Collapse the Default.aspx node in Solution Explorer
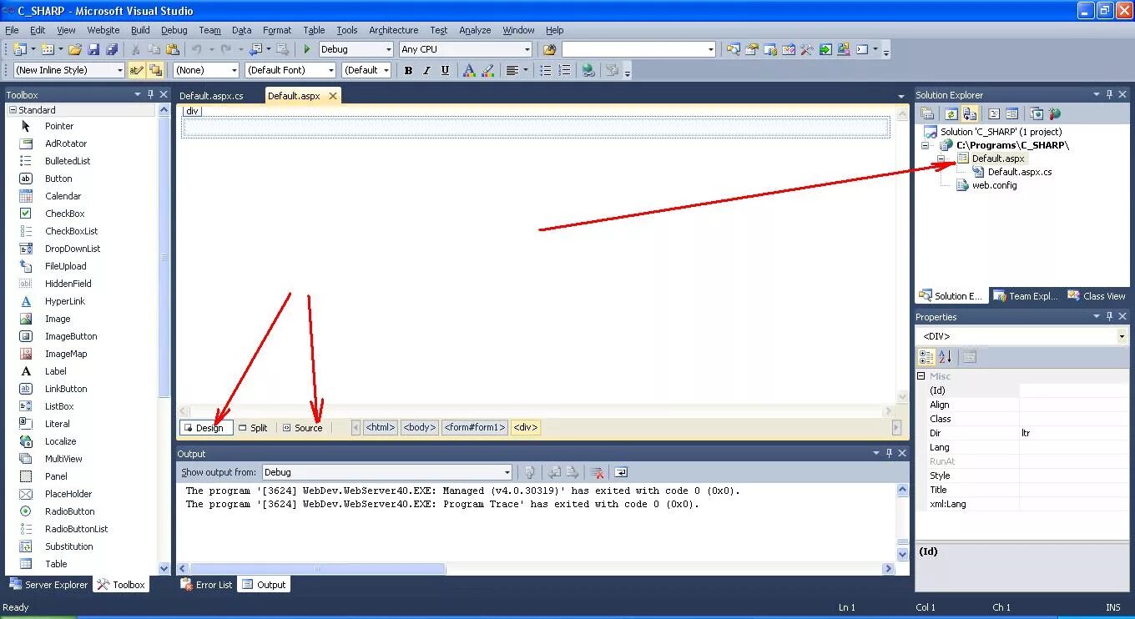 941,159
